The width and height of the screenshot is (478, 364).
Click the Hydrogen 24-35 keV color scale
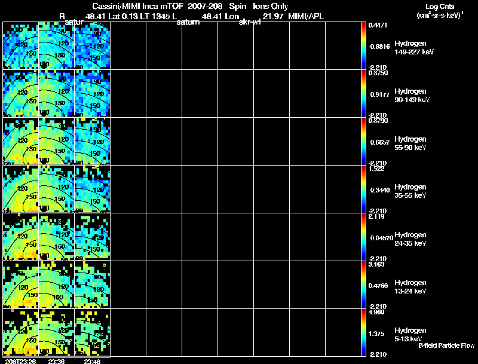point(364,237)
